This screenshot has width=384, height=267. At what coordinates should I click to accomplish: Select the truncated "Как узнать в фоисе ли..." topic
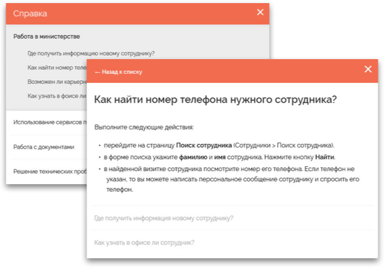pyautogui.click(x=57, y=96)
